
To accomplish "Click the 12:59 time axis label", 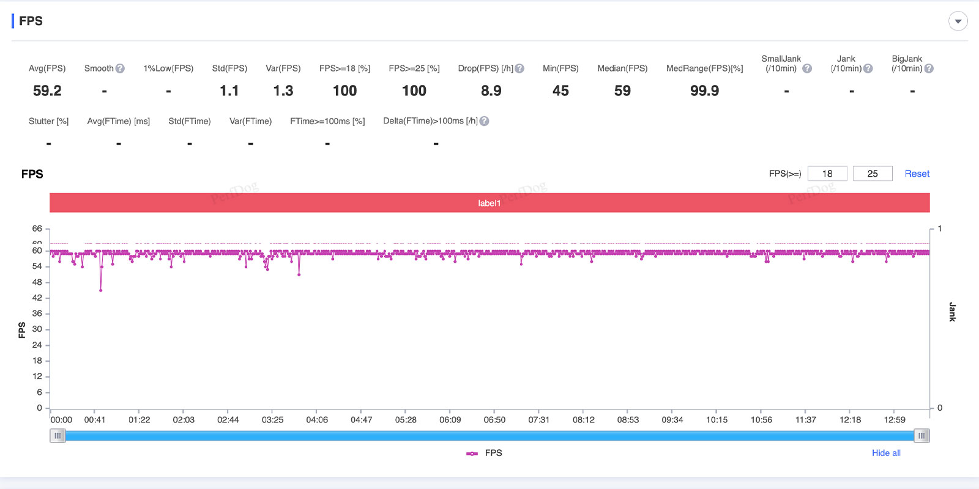I will (895, 420).
